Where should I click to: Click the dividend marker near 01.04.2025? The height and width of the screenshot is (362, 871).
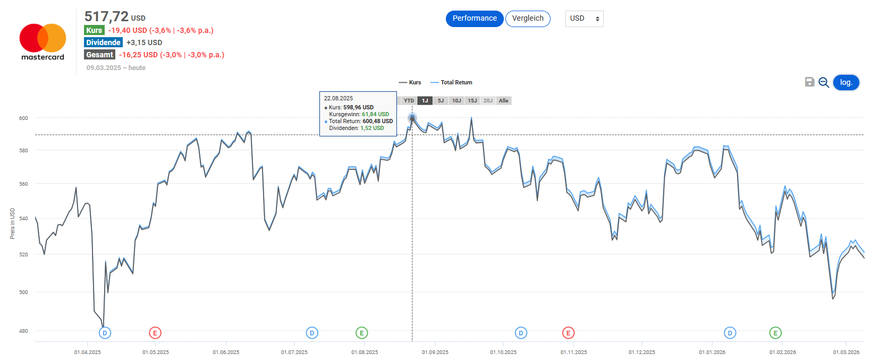[105, 333]
